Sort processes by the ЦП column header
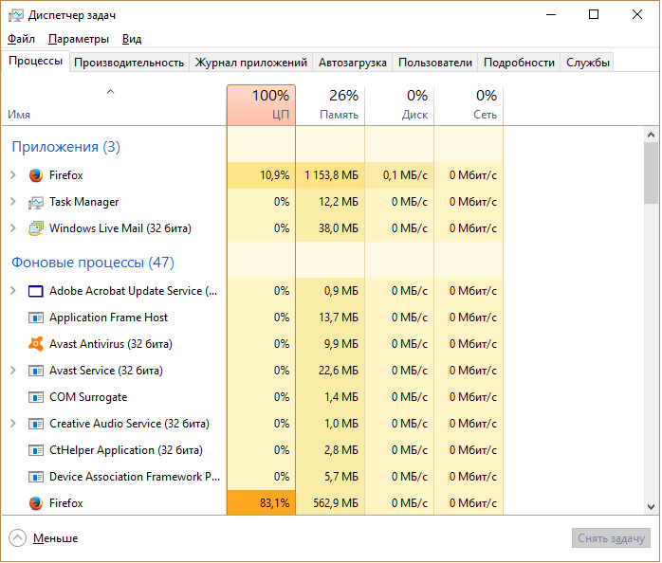This screenshot has height=563, width=662. [261, 104]
